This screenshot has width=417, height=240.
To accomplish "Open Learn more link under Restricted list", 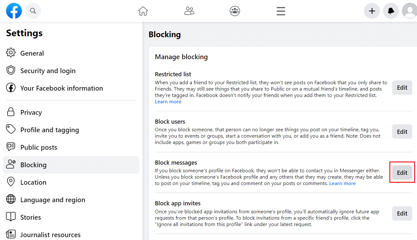I will (168, 102).
